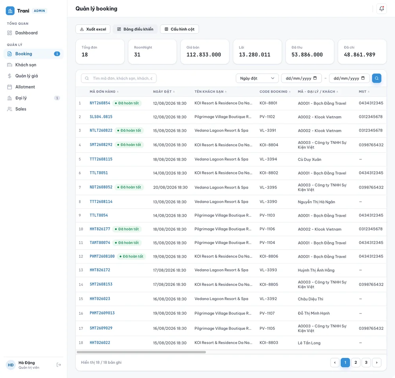Click the horizontal table scrollbar
Image resolution: width=395 pixels, height=378 pixels.
(x=141, y=352)
